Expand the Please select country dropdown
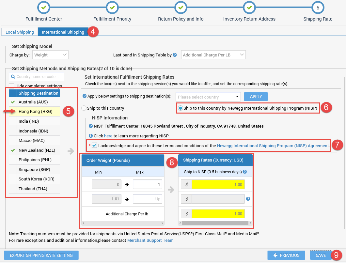 [208, 97]
